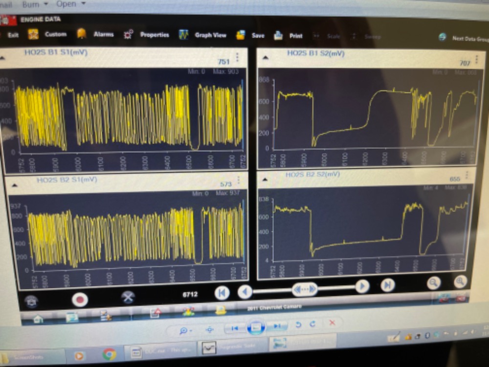Open the Custom data list icon
Image resolution: width=489 pixels, height=367 pixels.
(33, 34)
